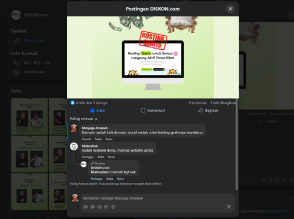Open three-dots menu on lower background post
Screen dimensions: 294x219
coord(291,197)
